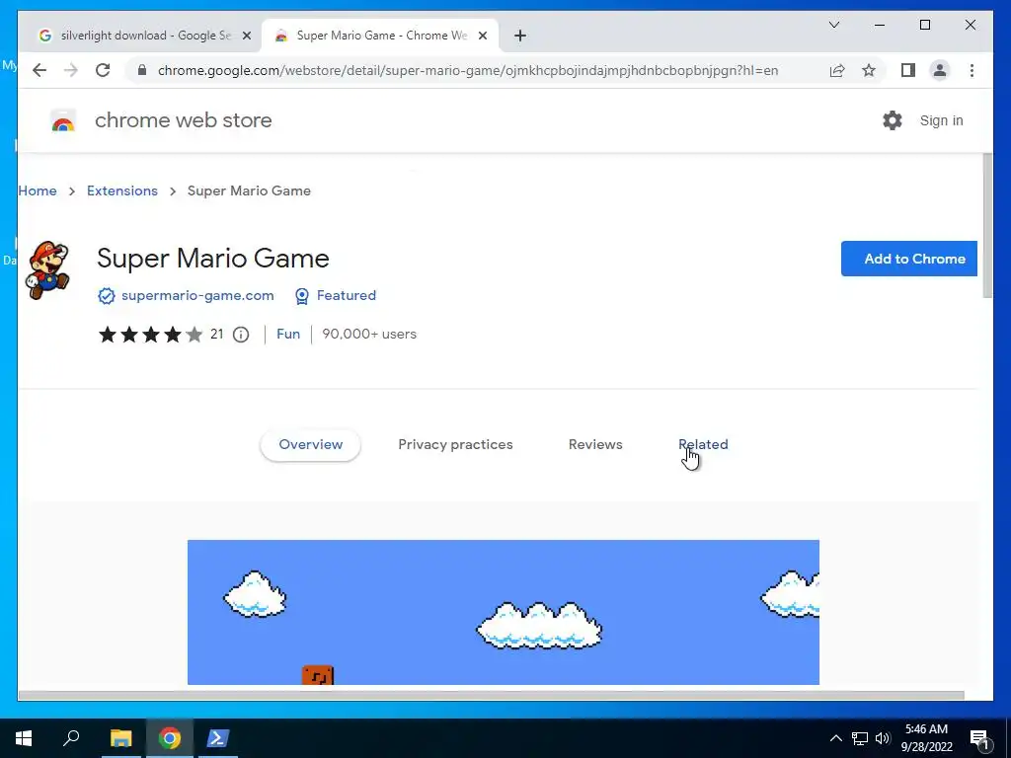Click the browser forward arrow
The image size is (1011, 758).
71,70
